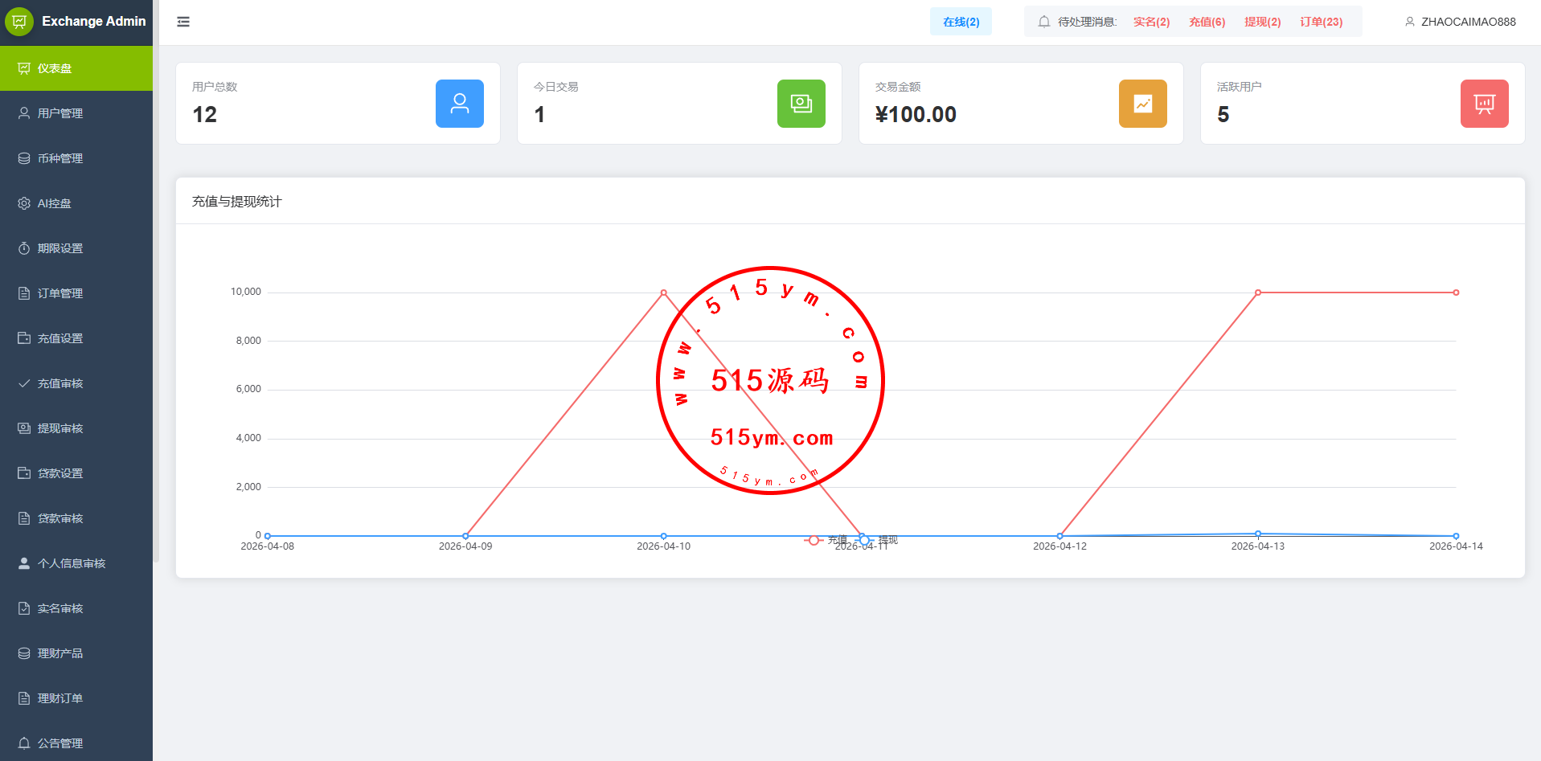1541x761 pixels.
Task: Go to AI控盘 menu item
Action: coord(55,203)
